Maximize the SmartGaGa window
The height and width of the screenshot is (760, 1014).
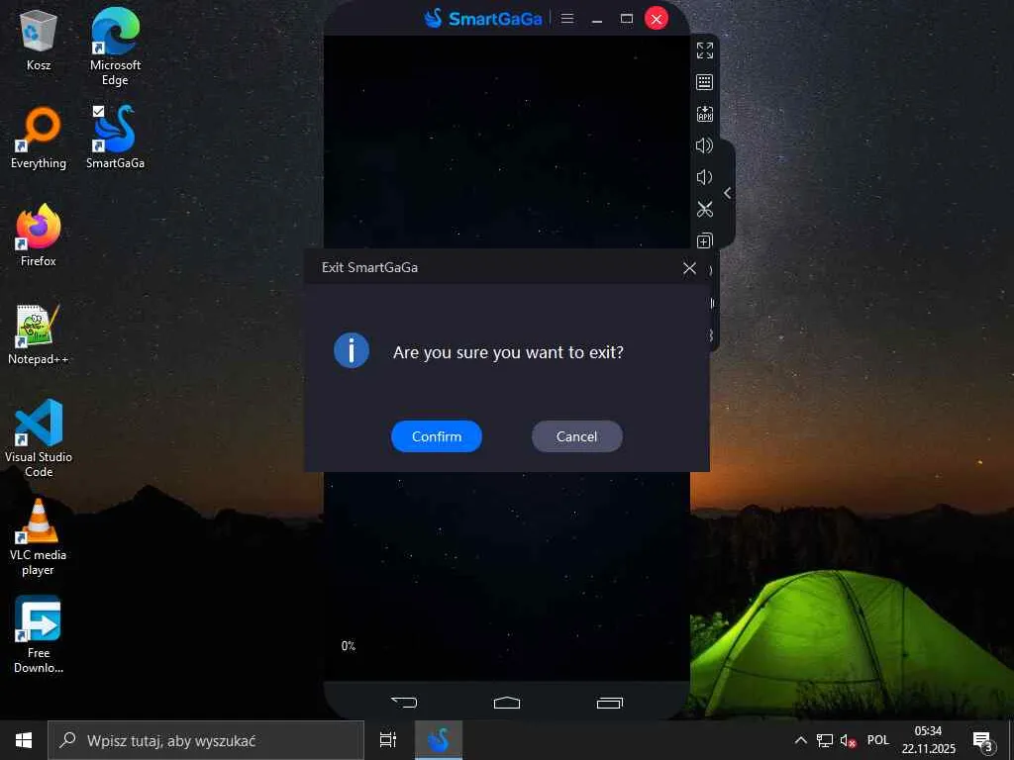coord(627,18)
